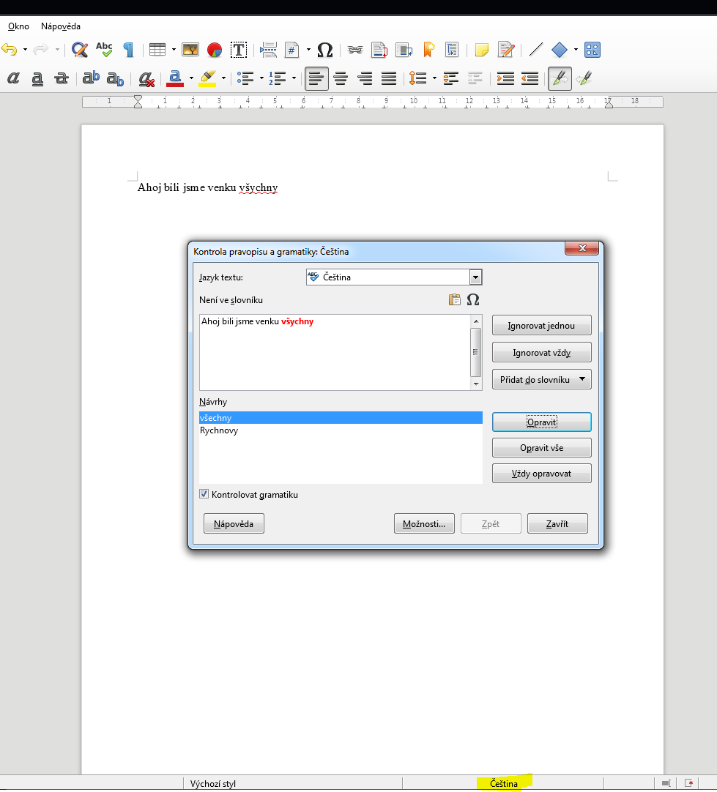The image size is (717, 792).
Task: Toggle center paragraph alignment
Action: click(341, 78)
